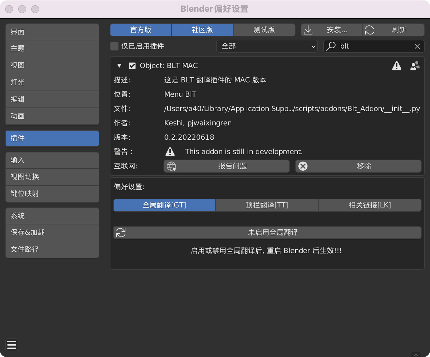Click the 未启用全局翻译 button label
This screenshot has width=430, height=357.
pos(273,233)
